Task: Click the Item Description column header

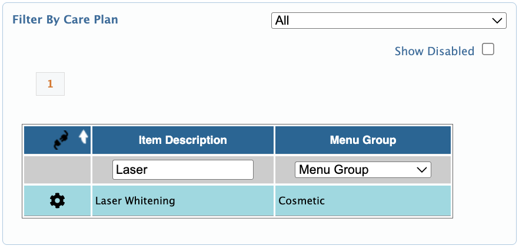Action: tap(182, 140)
